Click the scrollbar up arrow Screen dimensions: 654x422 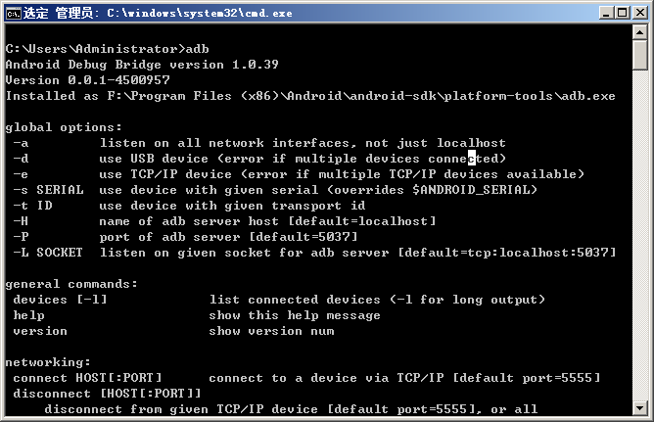[640, 32]
